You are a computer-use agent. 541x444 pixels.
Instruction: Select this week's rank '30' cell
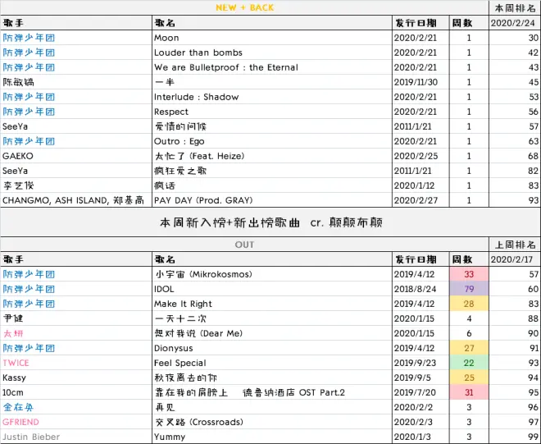[x=515, y=38]
